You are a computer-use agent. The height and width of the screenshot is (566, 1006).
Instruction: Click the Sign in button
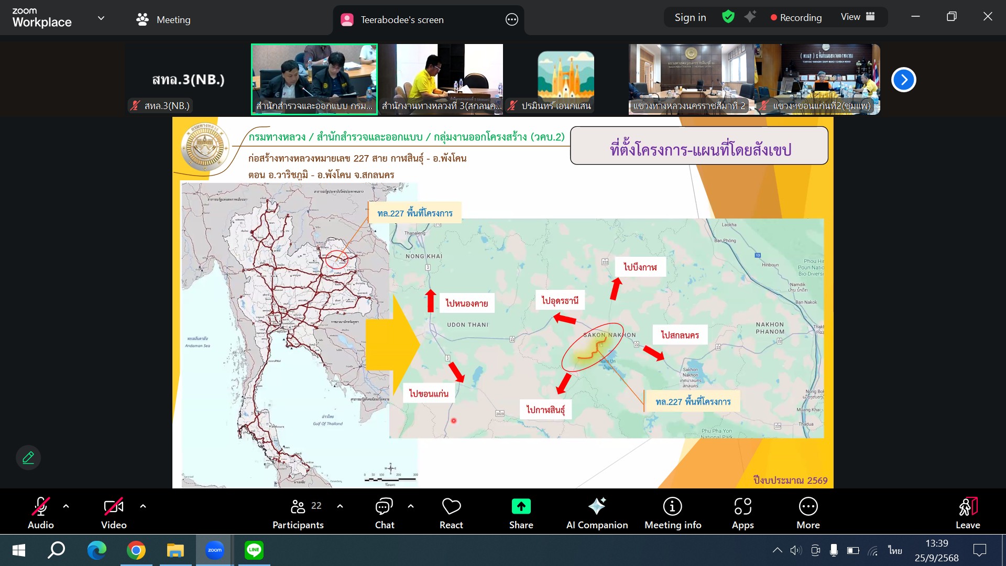(x=690, y=17)
